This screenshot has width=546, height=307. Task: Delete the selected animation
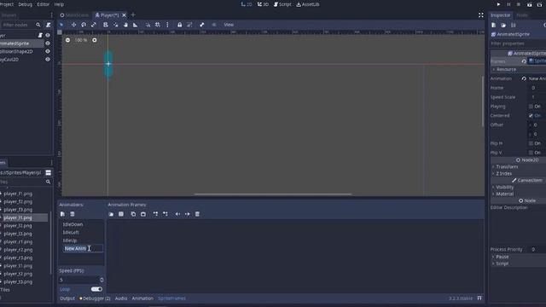tap(73, 214)
